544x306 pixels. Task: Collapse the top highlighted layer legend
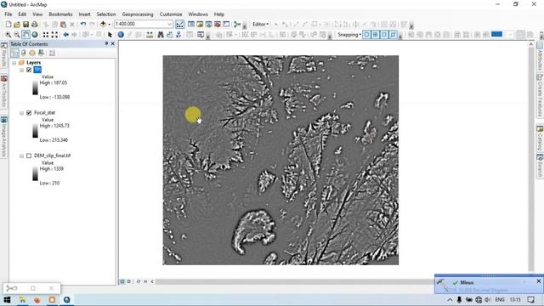pyautogui.click(x=21, y=70)
